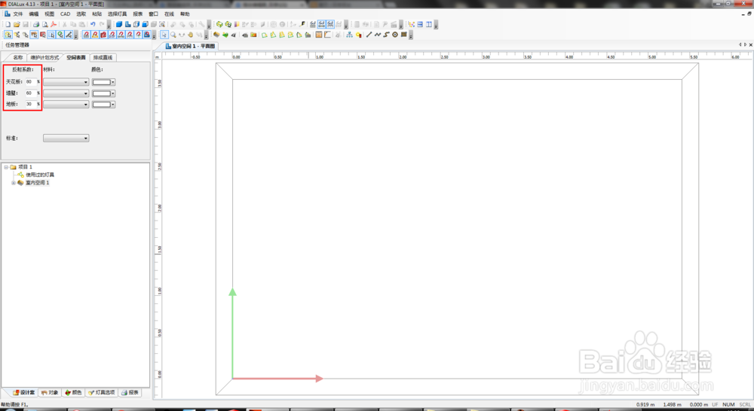Toggle the selection filter icon left of the green circle one
This screenshot has height=411, width=754.
(51, 35)
